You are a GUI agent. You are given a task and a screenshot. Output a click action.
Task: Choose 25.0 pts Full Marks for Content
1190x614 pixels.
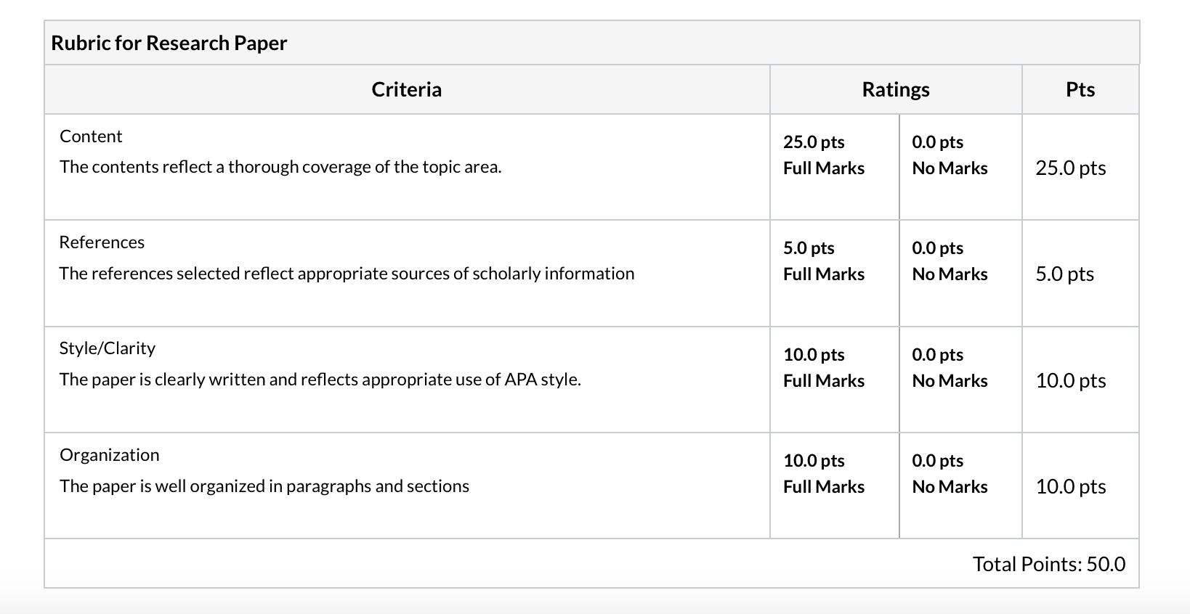[834, 167]
